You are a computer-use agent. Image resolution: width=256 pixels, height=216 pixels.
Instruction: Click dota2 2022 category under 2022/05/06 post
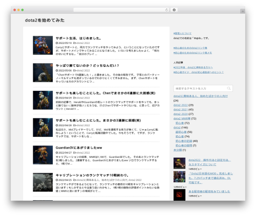point(83,70)
